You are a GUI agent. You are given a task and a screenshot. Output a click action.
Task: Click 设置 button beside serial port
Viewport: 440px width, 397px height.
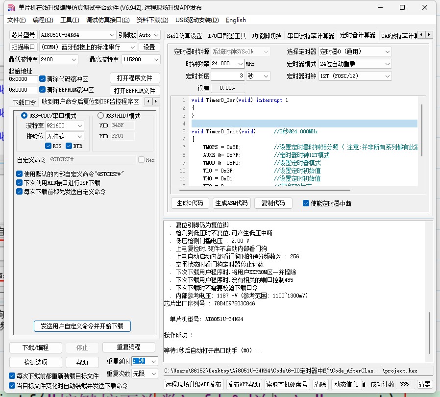[149, 47]
